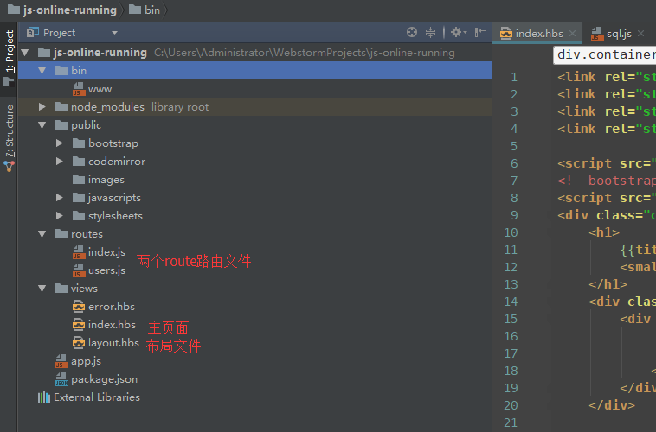Click line number 21 in the gutter
This screenshot has width=656, height=432.
point(511,422)
